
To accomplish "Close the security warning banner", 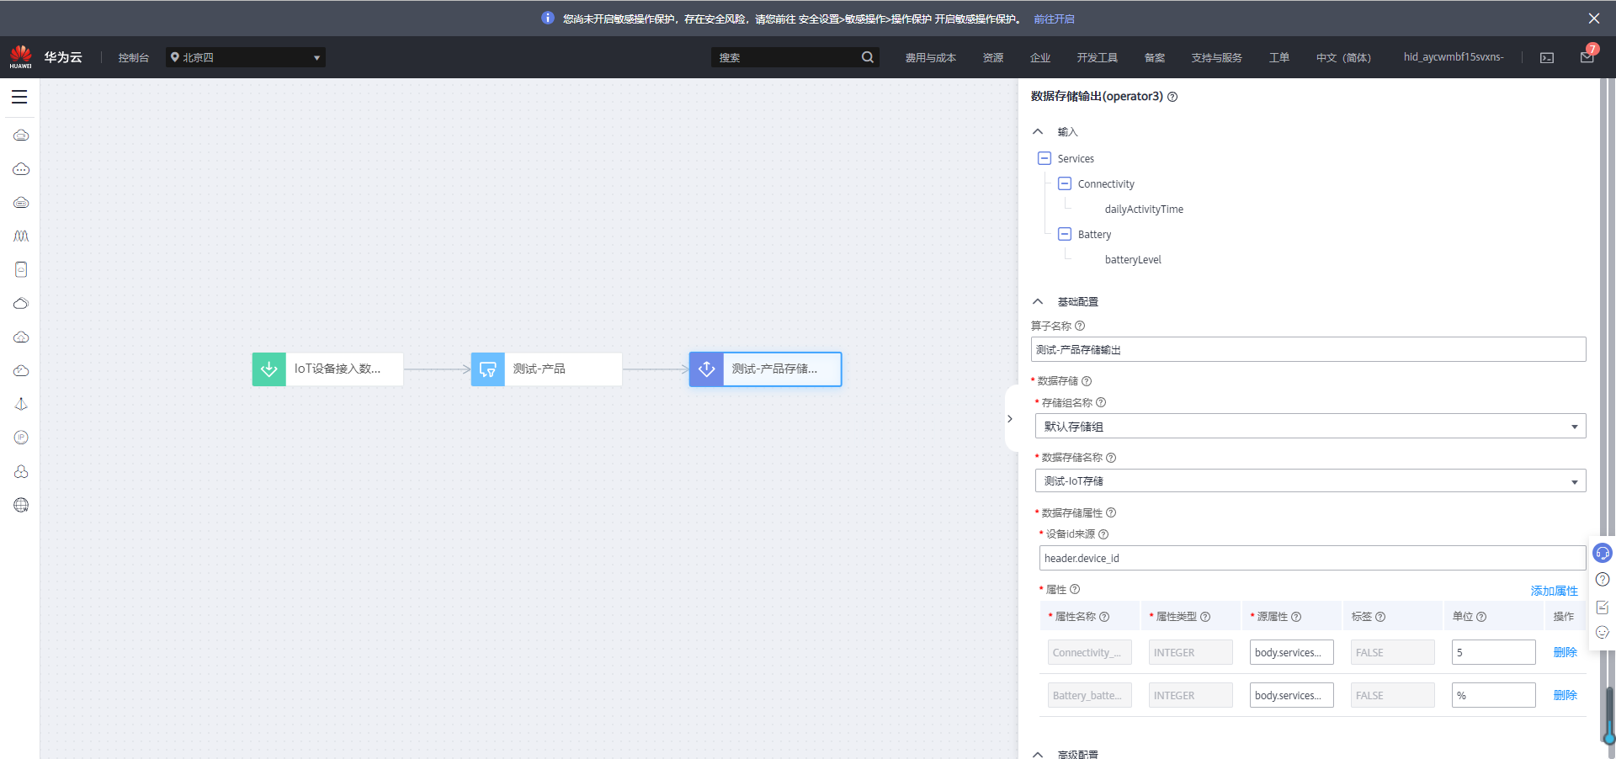I will click(x=1594, y=19).
